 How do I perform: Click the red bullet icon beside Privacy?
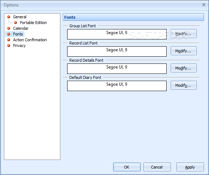[x=9, y=46]
